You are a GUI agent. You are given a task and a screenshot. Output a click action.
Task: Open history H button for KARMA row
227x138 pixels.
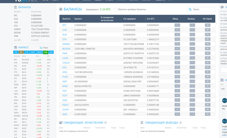point(207,44)
